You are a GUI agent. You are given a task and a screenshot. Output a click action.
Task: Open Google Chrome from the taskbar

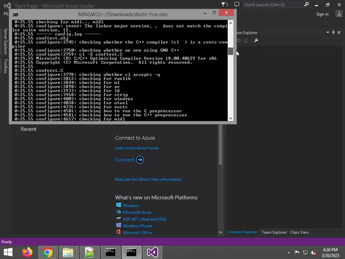click(x=47, y=252)
